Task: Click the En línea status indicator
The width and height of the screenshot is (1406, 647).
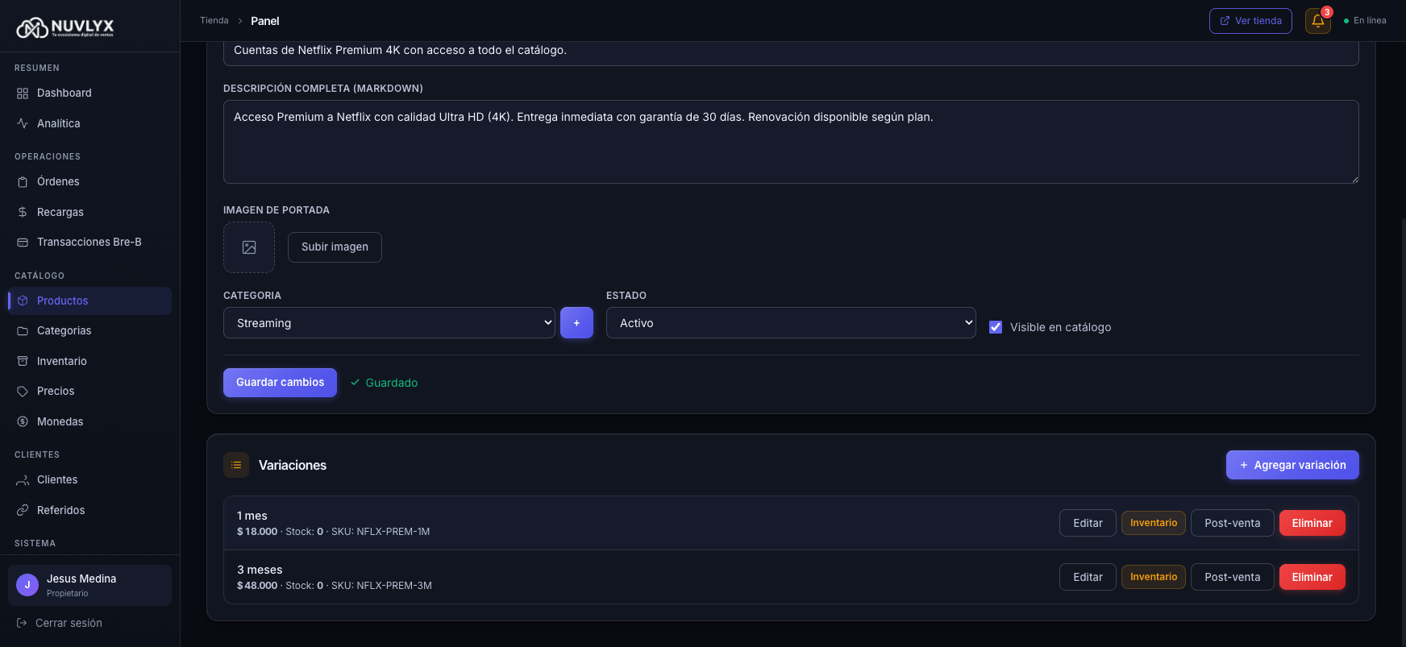Action: click(1365, 21)
